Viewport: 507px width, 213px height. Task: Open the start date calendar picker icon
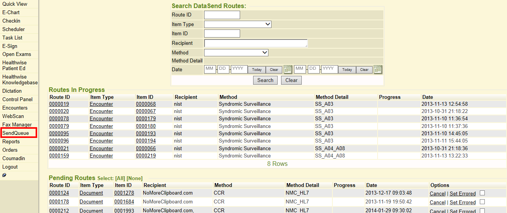tap(288, 70)
